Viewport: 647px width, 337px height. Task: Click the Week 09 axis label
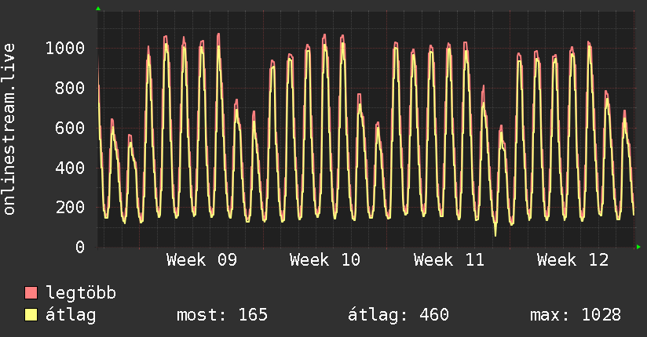click(x=202, y=260)
